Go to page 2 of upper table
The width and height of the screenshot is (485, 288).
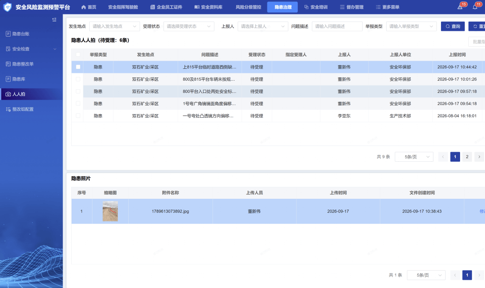[467, 157]
